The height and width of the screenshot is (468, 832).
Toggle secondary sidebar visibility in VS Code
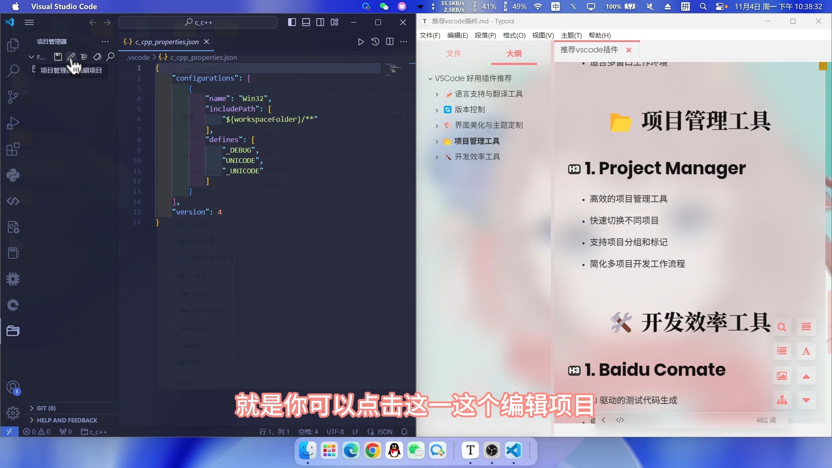(320, 22)
